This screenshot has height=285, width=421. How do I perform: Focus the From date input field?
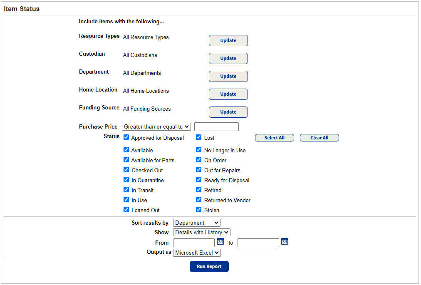click(193, 243)
